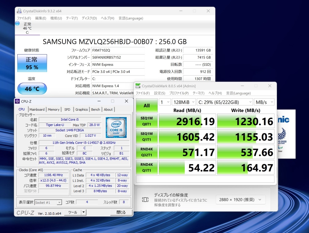
Task: Click the 54.22 RND4K Q1T1 read result
Action: click(188, 167)
